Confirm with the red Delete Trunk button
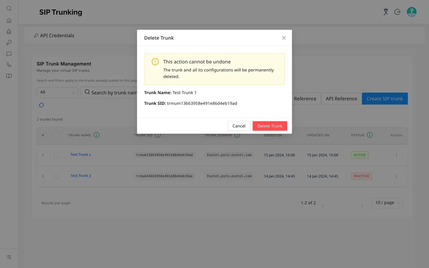This screenshot has height=268, width=429. [270, 126]
